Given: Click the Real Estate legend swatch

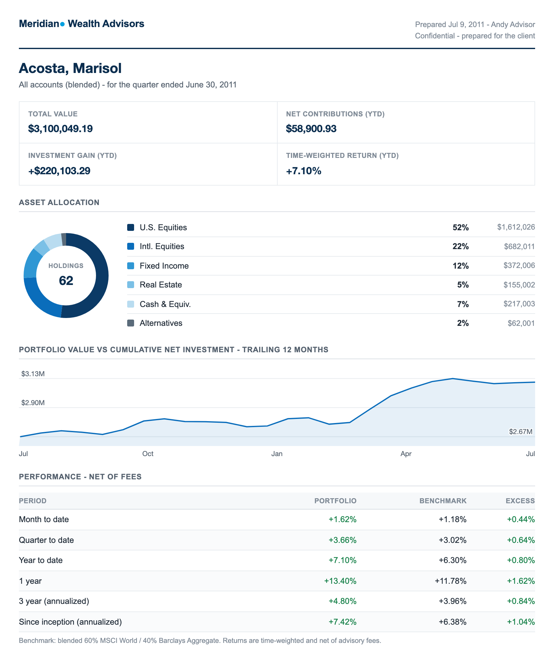Looking at the screenshot, I should 131,285.
